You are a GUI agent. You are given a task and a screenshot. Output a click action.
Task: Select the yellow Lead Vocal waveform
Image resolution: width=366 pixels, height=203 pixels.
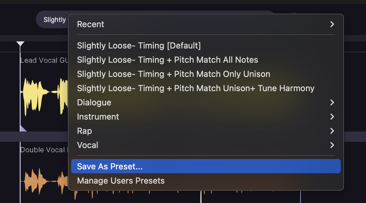tap(42, 97)
